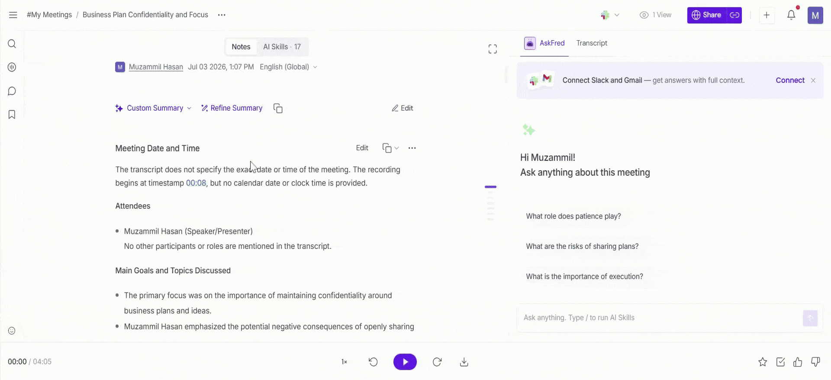Rewind playback with the back arrow
Screen dimensions: 831x380
click(373, 362)
